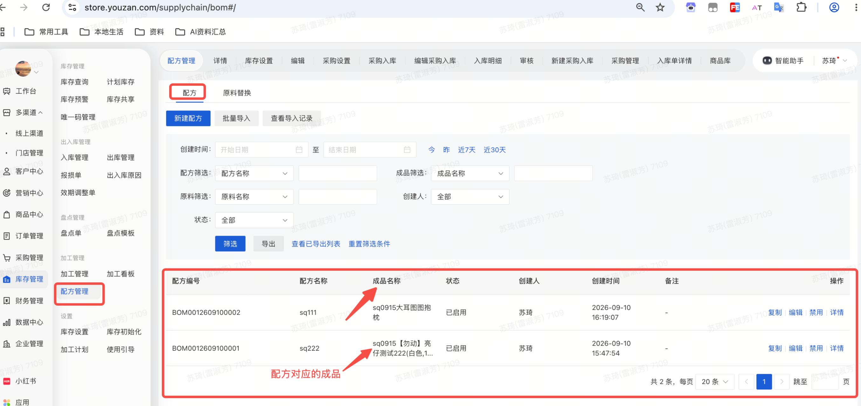Open the 智能助手 assistant
Viewport: 861px width, 406px height.
tap(783, 61)
